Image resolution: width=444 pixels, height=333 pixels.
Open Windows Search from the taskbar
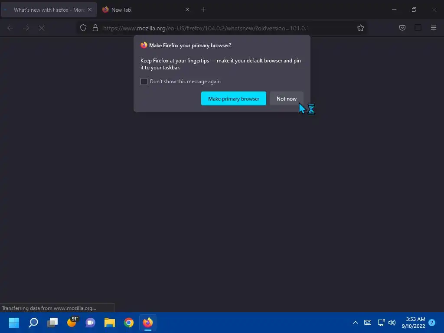(x=33, y=323)
